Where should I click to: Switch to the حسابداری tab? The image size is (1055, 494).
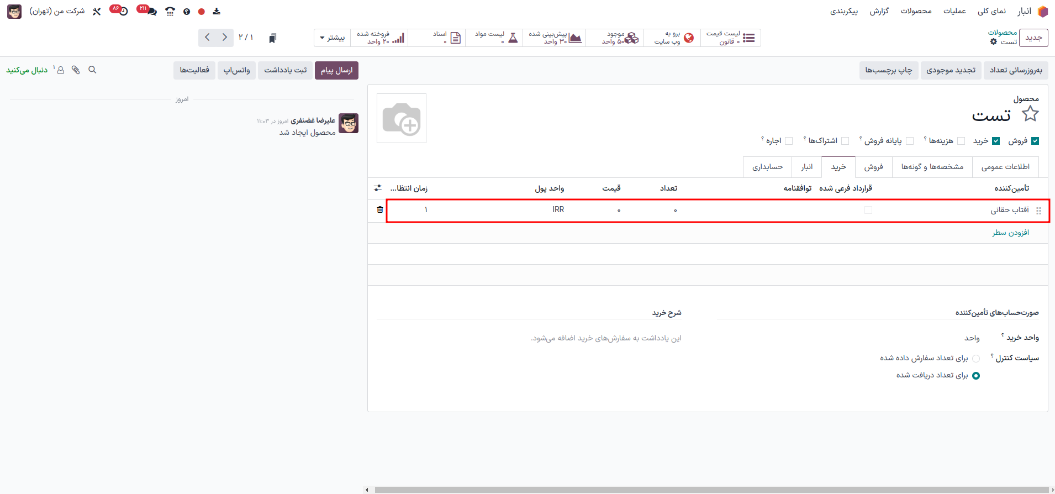click(x=767, y=167)
